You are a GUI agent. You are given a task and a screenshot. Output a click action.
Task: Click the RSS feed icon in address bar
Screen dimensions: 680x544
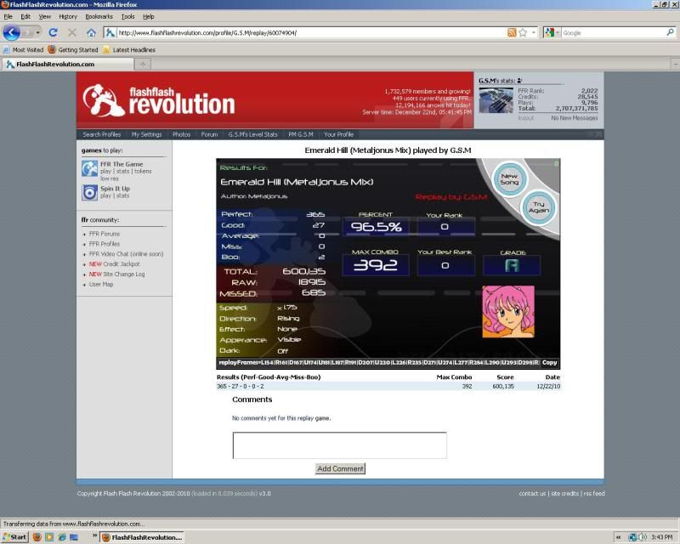coord(512,32)
